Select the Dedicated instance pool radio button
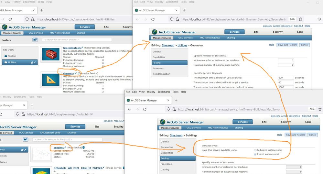 click(255, 150)
